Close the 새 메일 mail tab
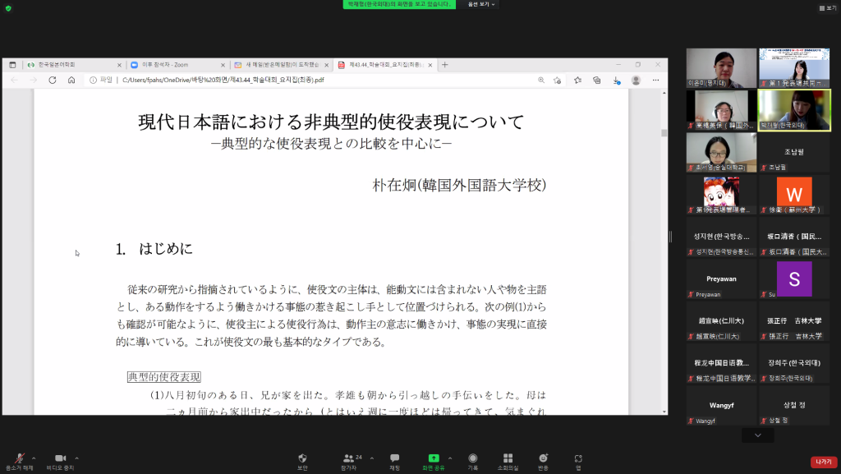The width and height of the screenshot is (841, 474). (326, 65)
